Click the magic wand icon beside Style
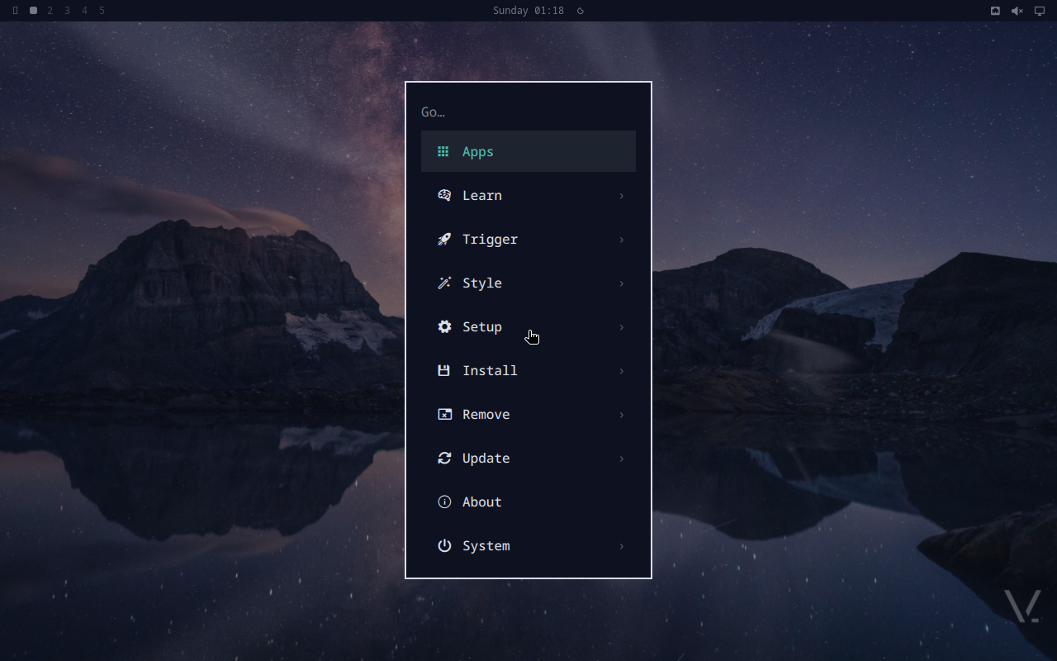The width and height of the screenshot is (1057, 661). click(444, 283)
